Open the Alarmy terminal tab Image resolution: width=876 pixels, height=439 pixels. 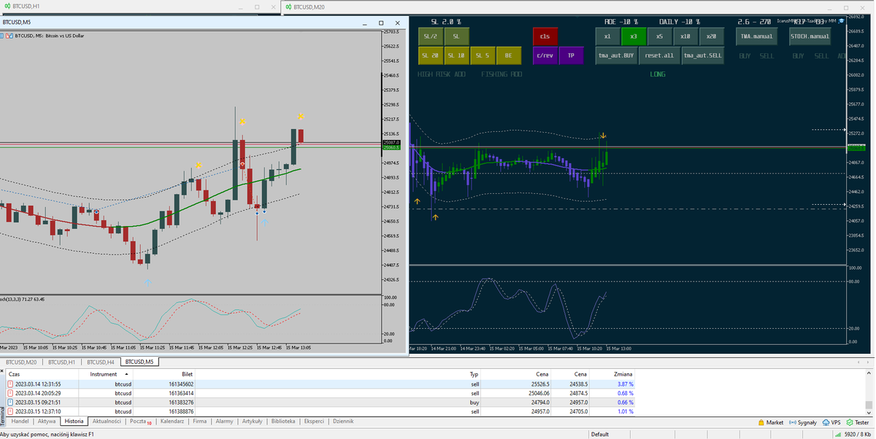(x=224, y=421)
